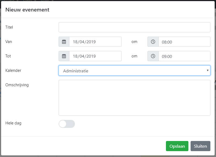Image resolution: width=216 pixels, height=157 pixels.
Task: Click the Van time field 08:00
Action: pyautogui.click(x=184, y=42)
